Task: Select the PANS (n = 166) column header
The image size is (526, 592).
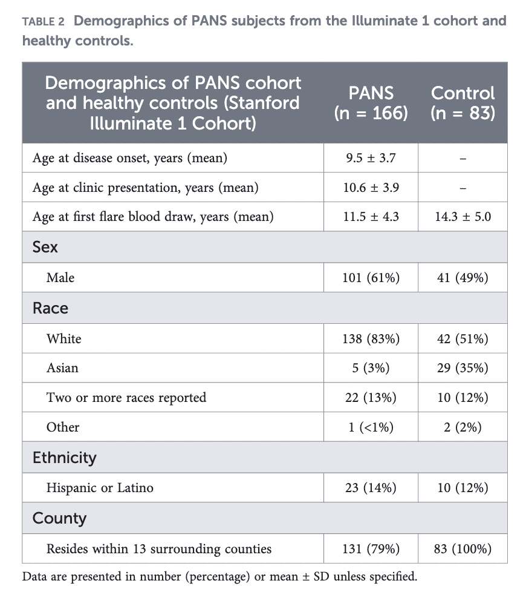Action: 371,103
